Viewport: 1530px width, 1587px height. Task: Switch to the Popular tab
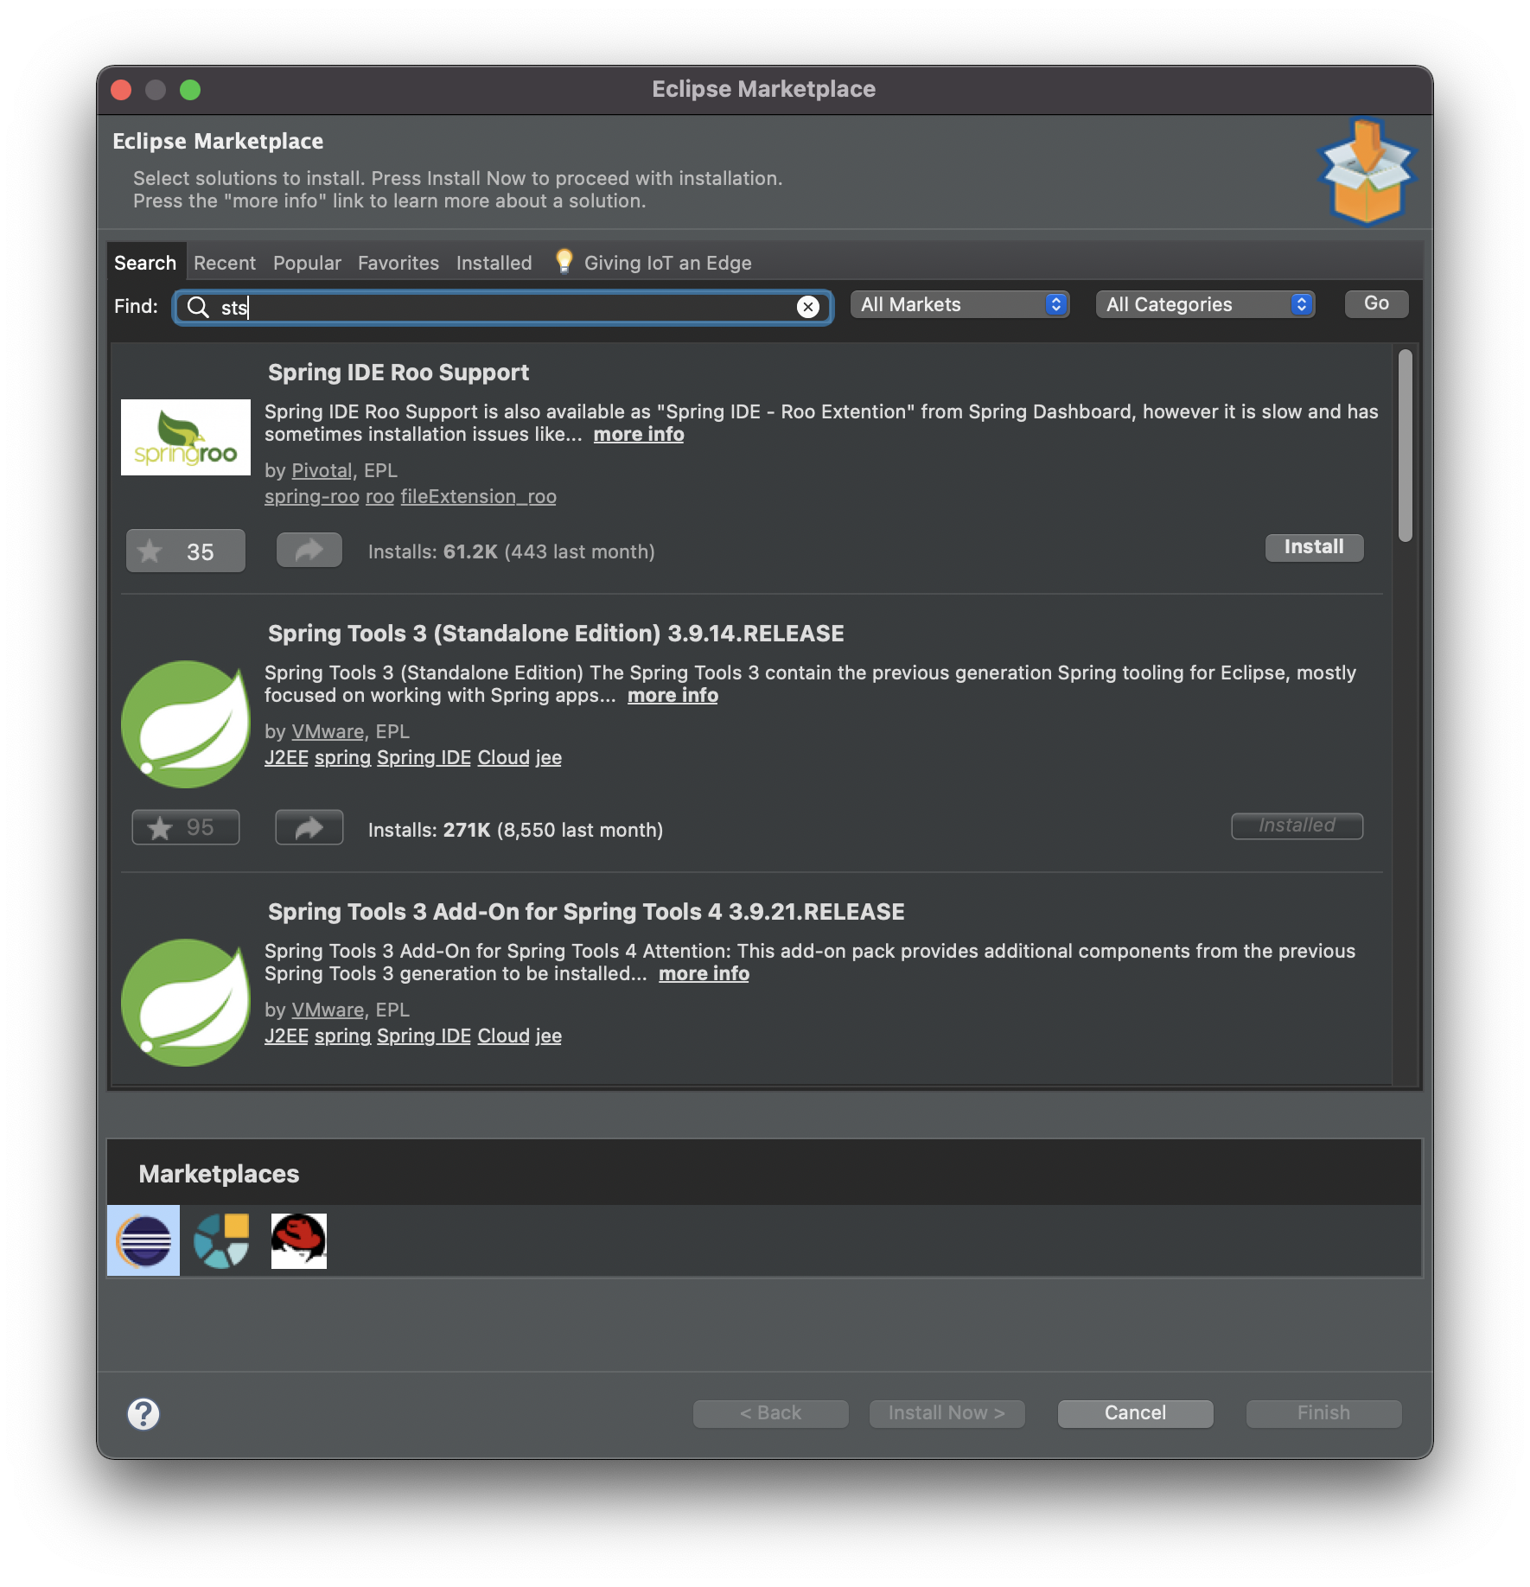point(307,263)
